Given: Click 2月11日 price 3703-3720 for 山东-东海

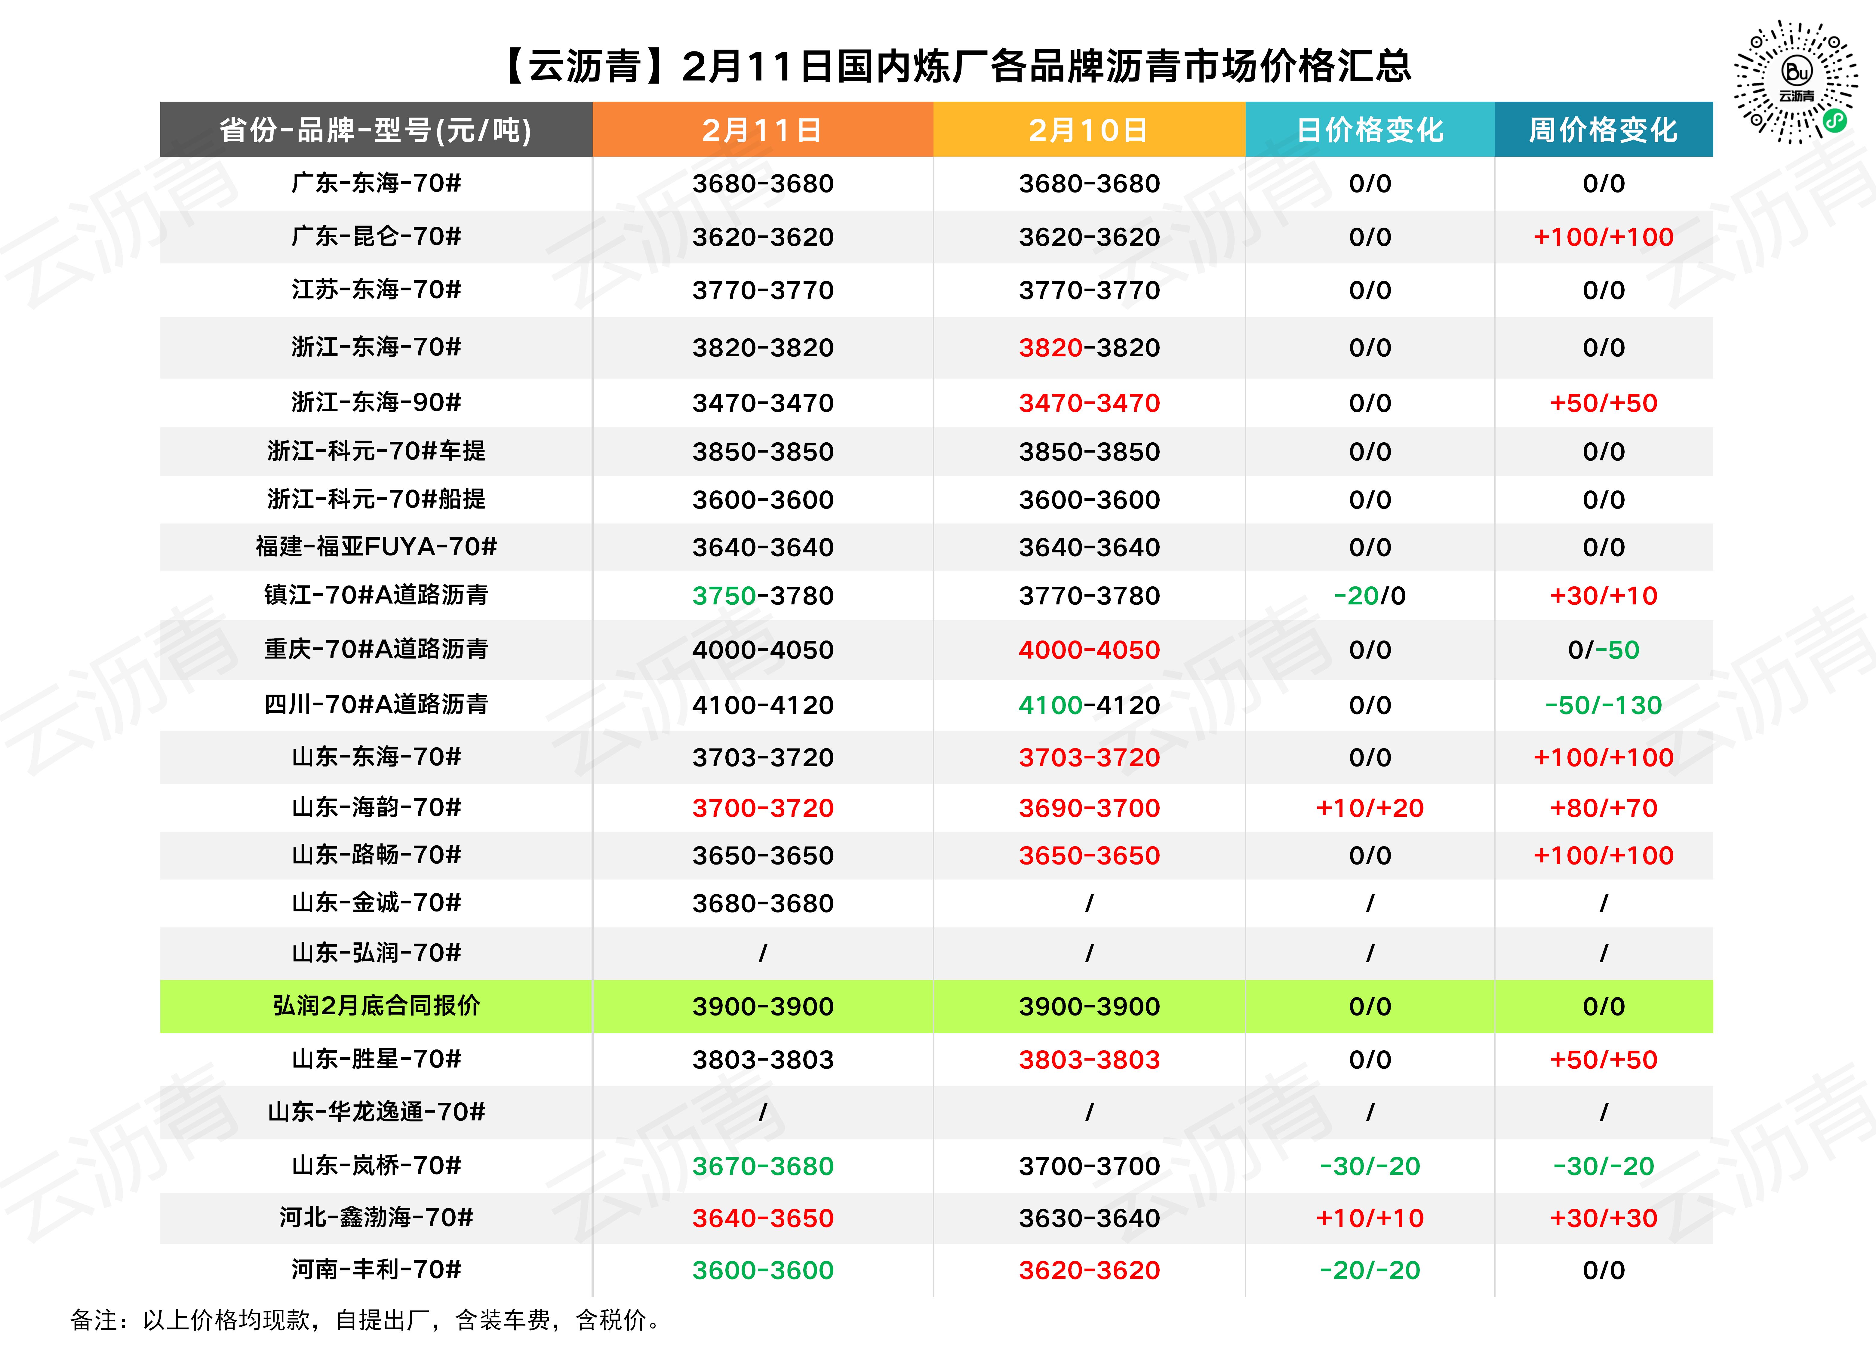Looking at the screenshot, I should pos(763,758).
